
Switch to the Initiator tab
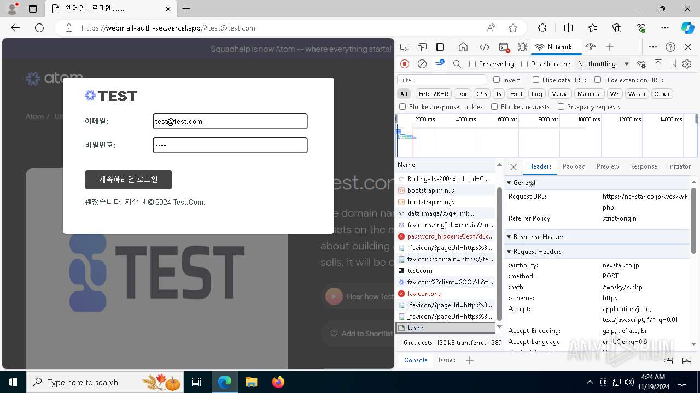[x=679, y=166]
